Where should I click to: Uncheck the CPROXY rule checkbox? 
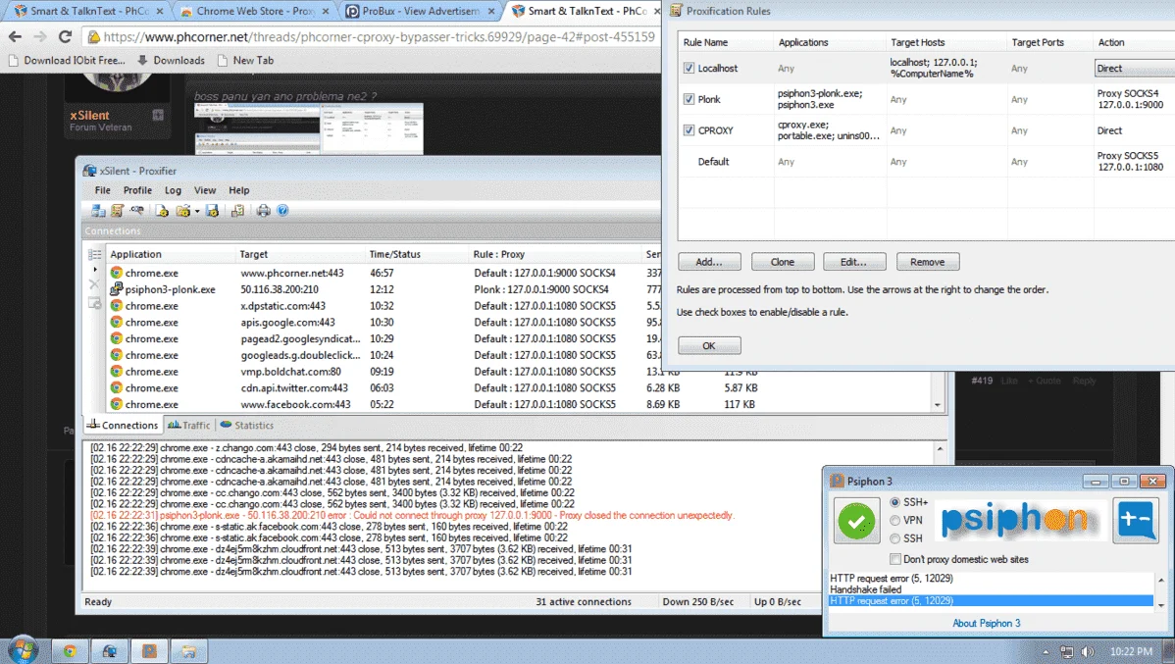[x=689, y=129]
